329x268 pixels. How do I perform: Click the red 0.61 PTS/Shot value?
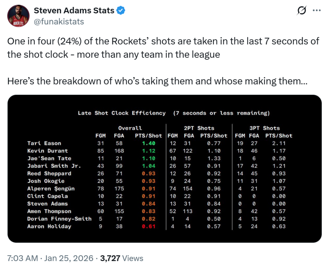point(148,226)
